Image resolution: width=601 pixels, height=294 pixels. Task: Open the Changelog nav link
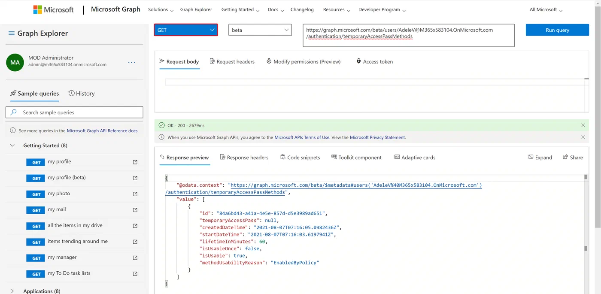pyautogui.click(x=302, y=9)
